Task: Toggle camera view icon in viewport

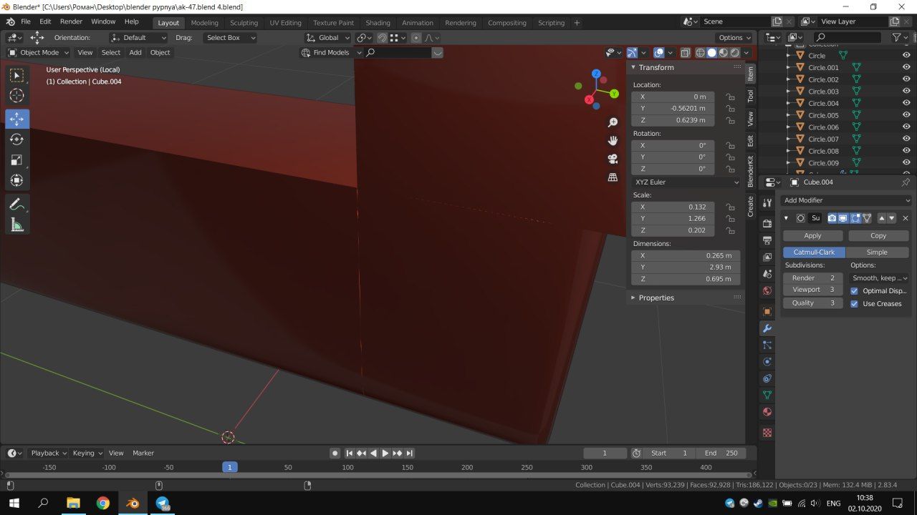Action: pyautogui.click(x=613, y=159)
